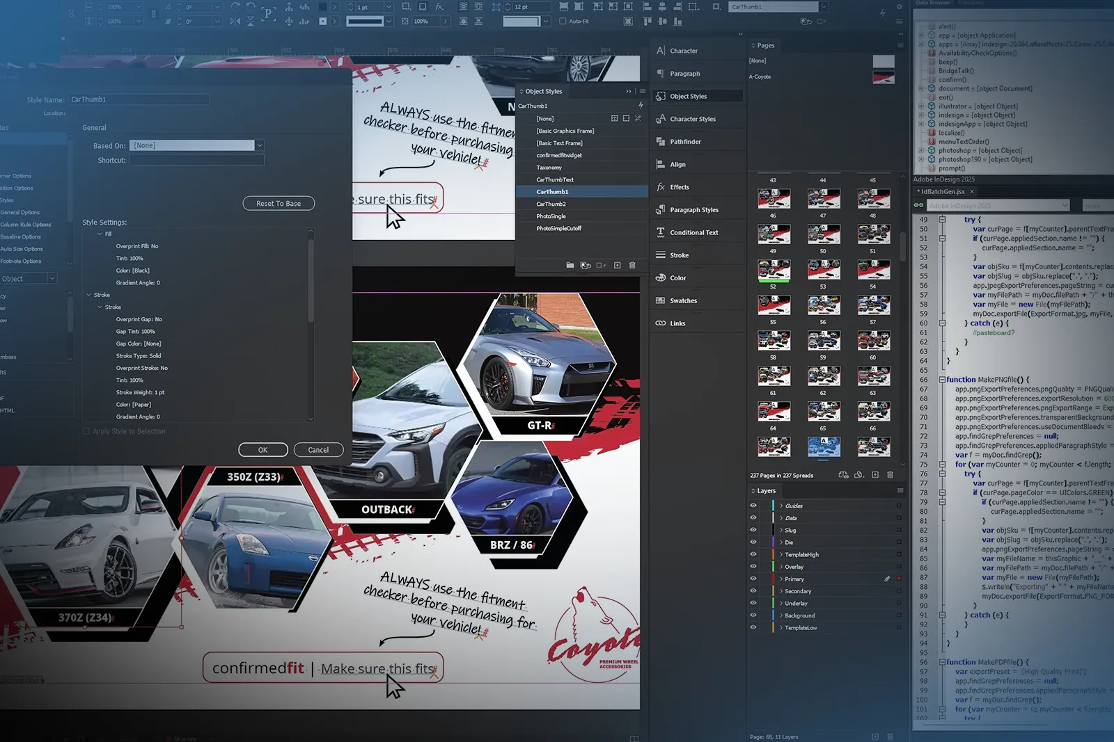Click the Reset To Base button

click(x=278, y=203)
